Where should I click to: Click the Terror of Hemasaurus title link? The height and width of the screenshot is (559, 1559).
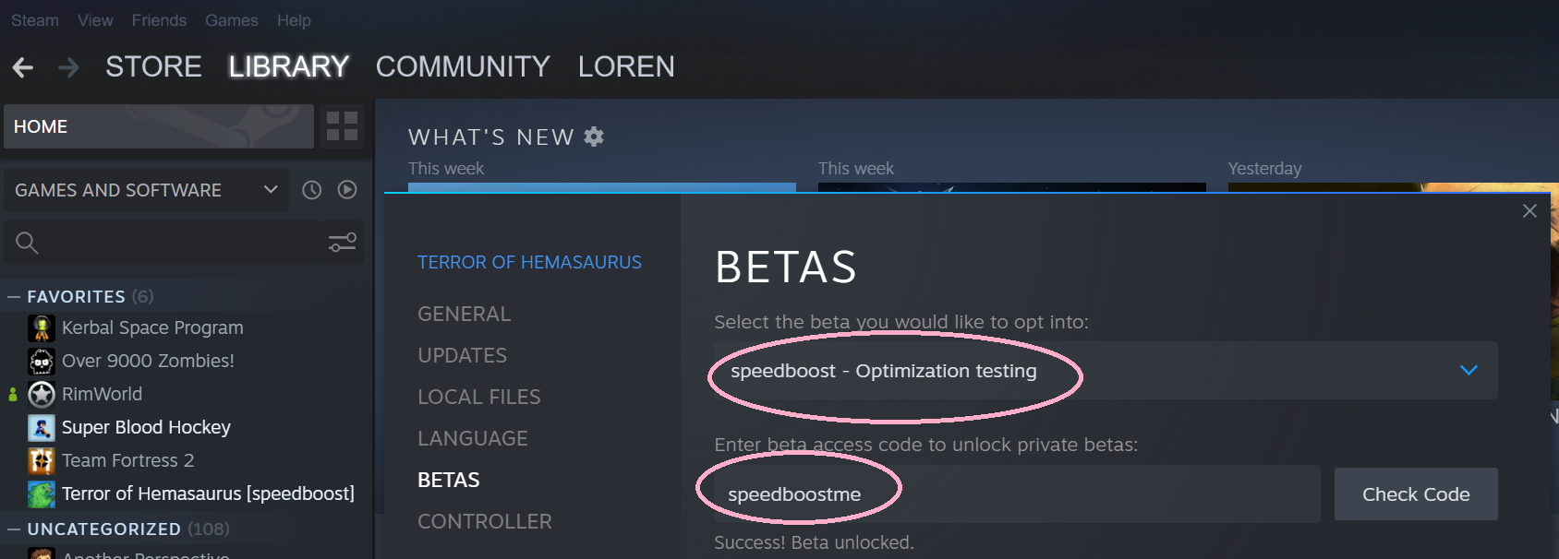[x=529, y=263]
